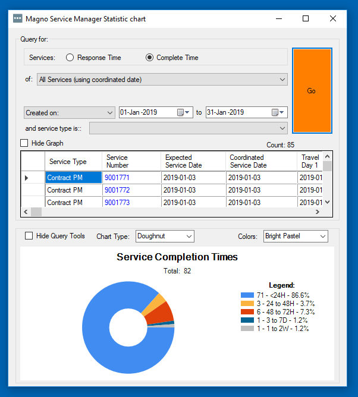This screenshot has height=397, width=358.
Task: Click the Service Completion Times chart title
Action: tap(177, 257)
